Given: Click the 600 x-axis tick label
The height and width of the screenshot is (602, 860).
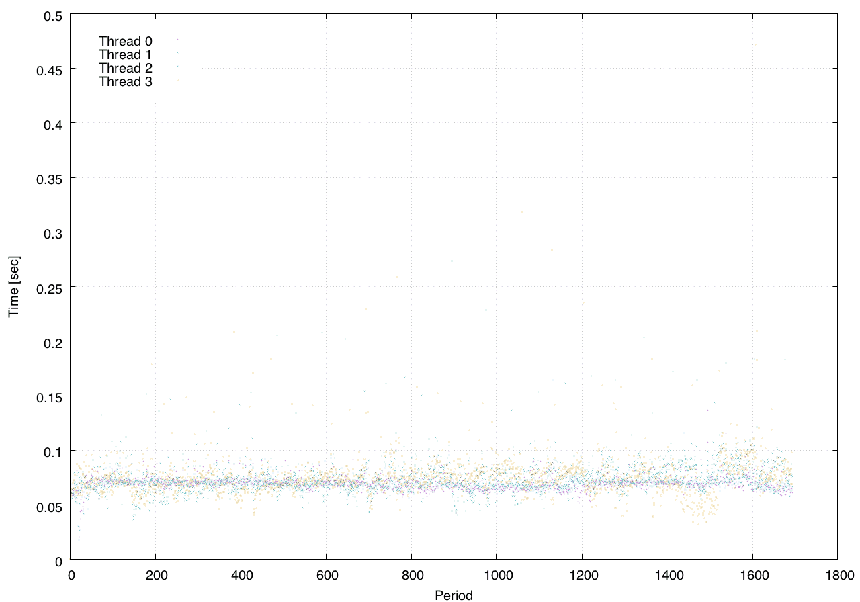Looking at the screenshot, I should pyautogui.click(x=326, y=576).
